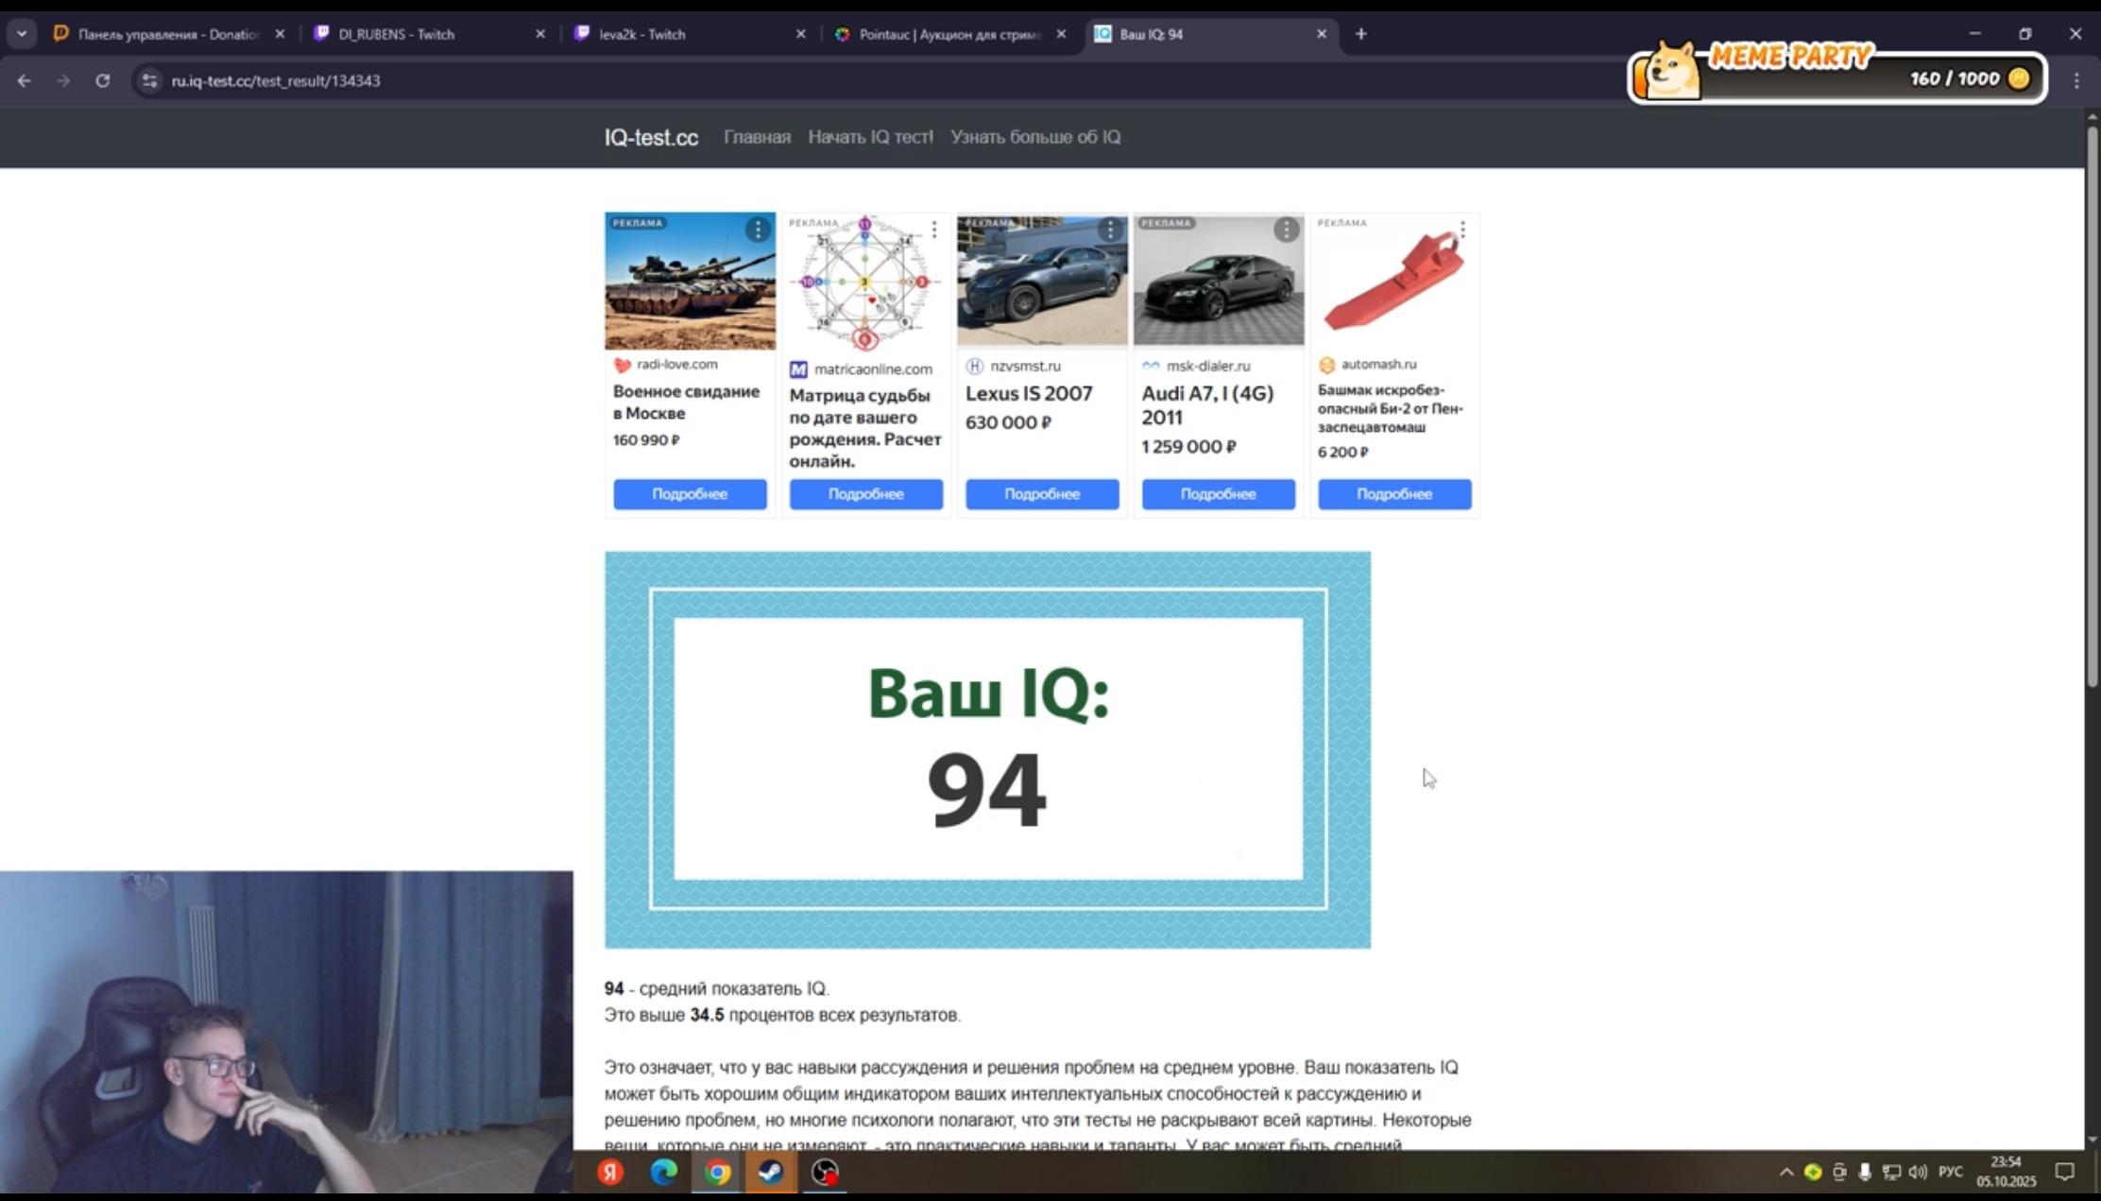2101x1201 pixels.
Task: Show hidden system tray icons
Action: click(1785, 1172)
